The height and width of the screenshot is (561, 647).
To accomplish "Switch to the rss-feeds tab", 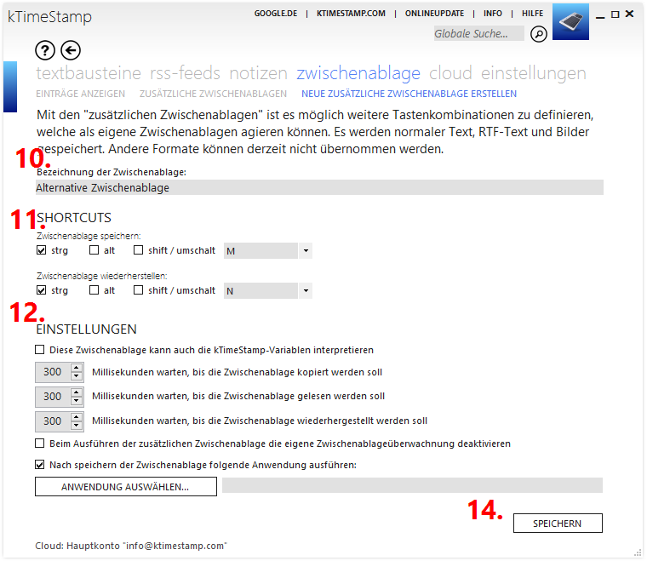I will tap(185, 73).
